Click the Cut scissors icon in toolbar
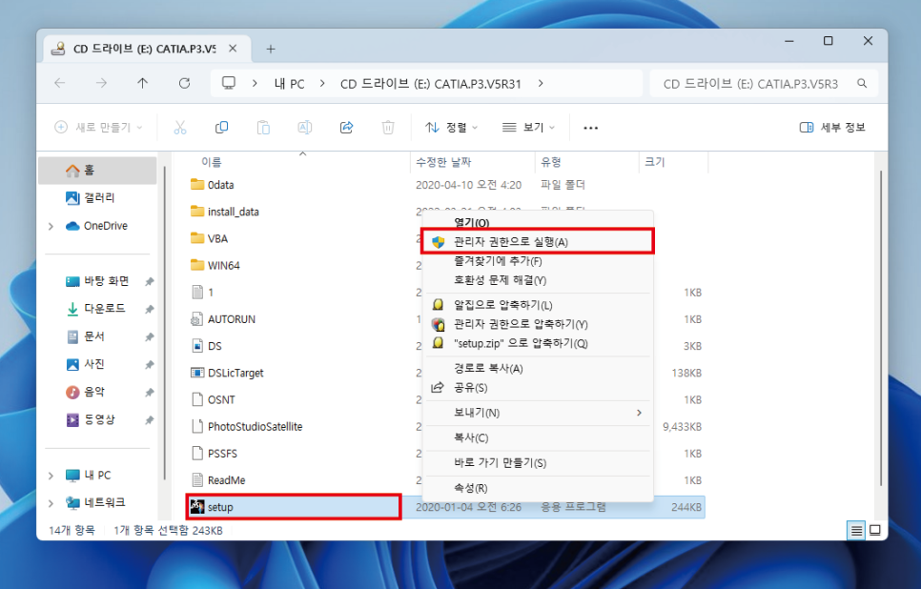The image size is (921, 589). pyautogui.click(x=180, y=128)
